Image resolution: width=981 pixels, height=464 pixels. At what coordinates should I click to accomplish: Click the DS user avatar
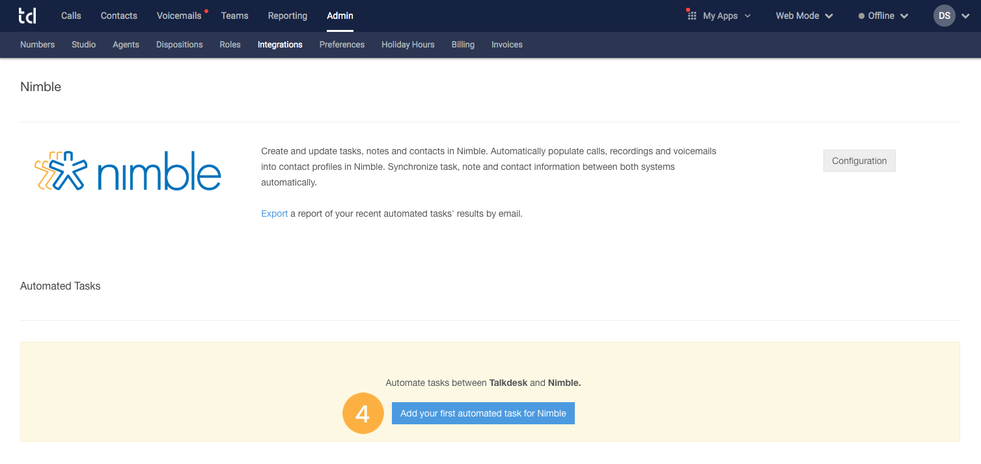(x=945, y=16)
